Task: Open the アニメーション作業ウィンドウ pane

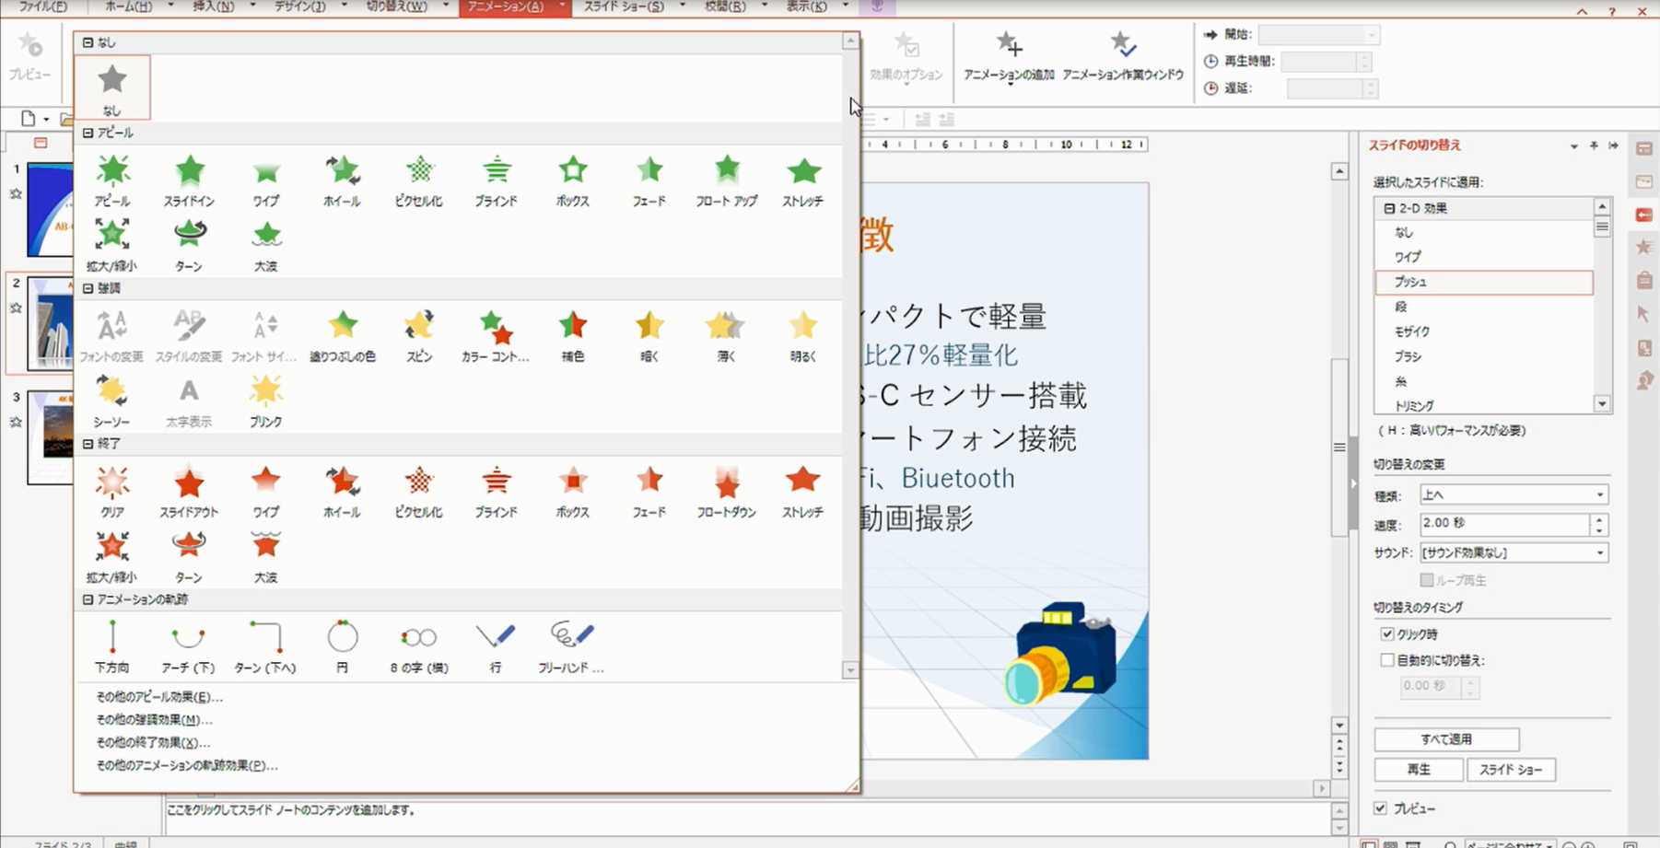Action: pyautogui.click(x=1122, y=55)
